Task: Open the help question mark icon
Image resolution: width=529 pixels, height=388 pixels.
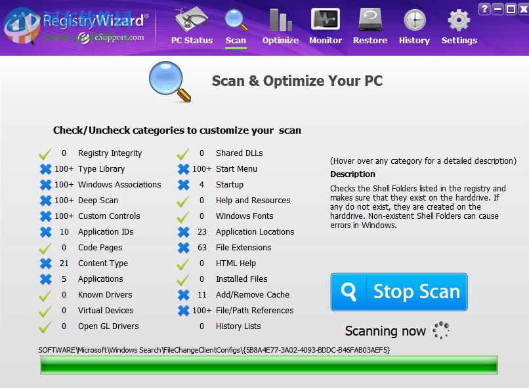Action: tap(484, 9)
